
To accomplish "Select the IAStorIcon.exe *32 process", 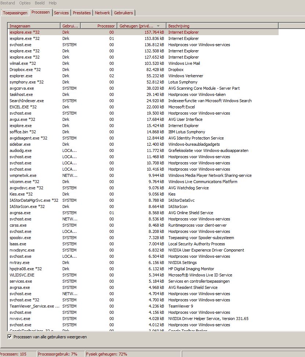I will 143,207.
